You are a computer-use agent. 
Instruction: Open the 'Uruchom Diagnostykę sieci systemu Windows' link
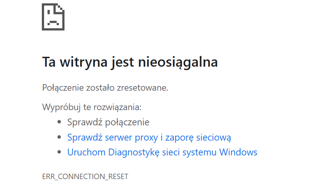[x=162, y=152]
